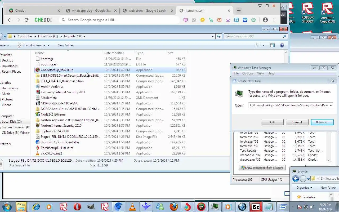Open Task Manager taskbar icon
Screen dimensions: 339x212
point(215,207)
